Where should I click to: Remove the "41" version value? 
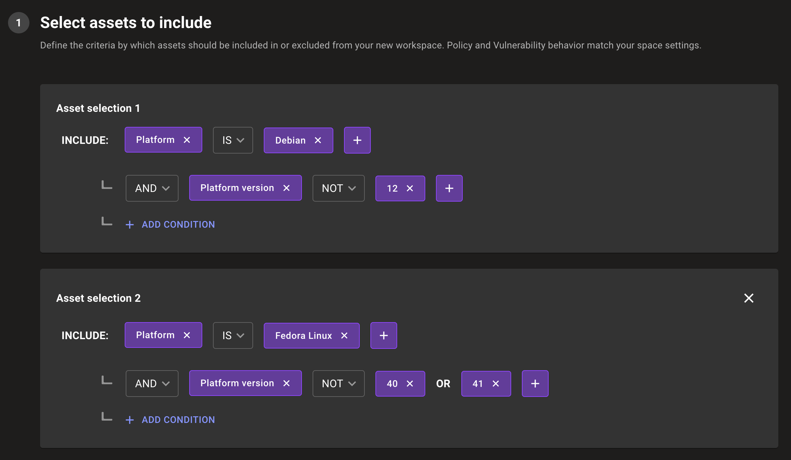coord(495,384)
